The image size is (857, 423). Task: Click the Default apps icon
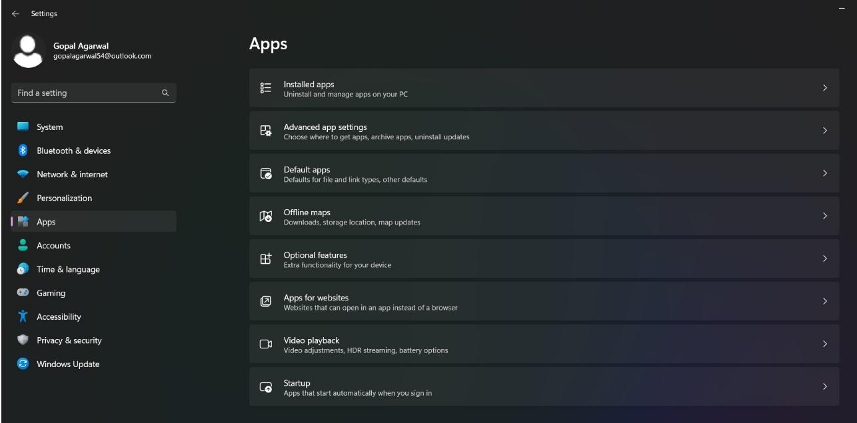[x=266, y=173]
